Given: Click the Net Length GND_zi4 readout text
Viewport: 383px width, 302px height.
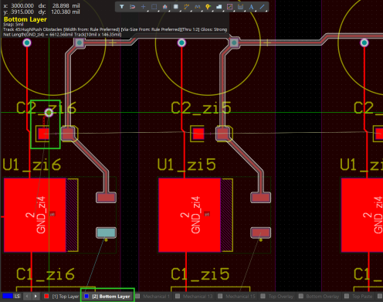Looking at the screenshot, I should click(62, 35).
